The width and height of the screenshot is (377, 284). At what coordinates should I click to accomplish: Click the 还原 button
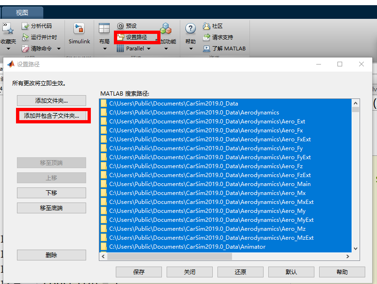(241, 272)
